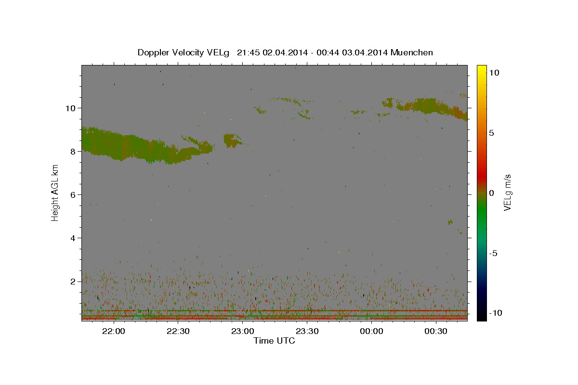578x385 pixels.
Task: Click the 00:30 time tick label
Action: pyautogui.click(x=436, y=331)
